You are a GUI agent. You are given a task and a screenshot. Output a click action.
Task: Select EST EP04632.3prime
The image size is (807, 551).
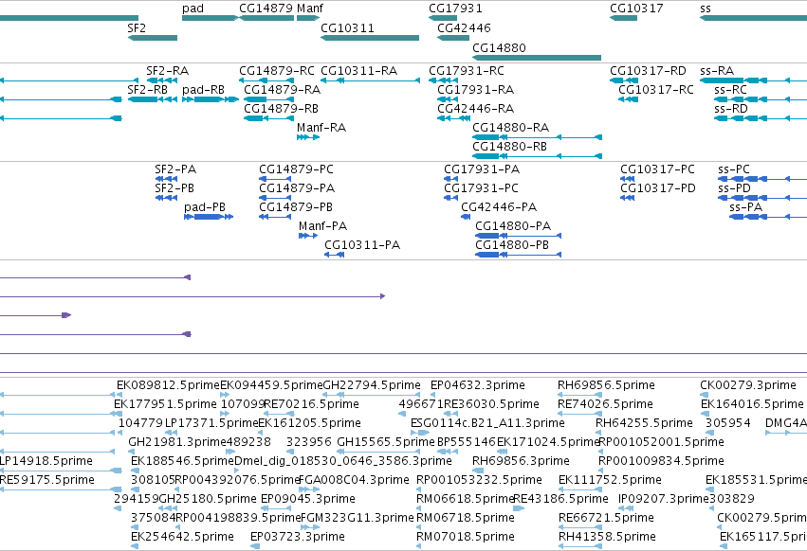[x=478, y=385]
